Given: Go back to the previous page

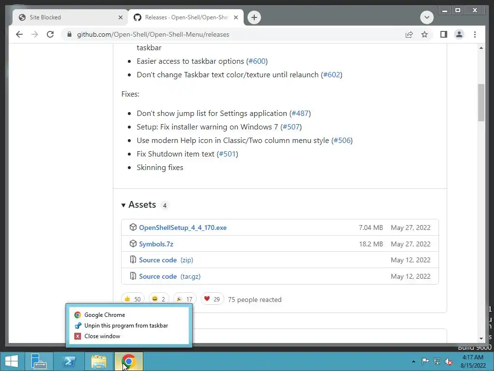Looking at the screenshot, I should coord(19,34).
